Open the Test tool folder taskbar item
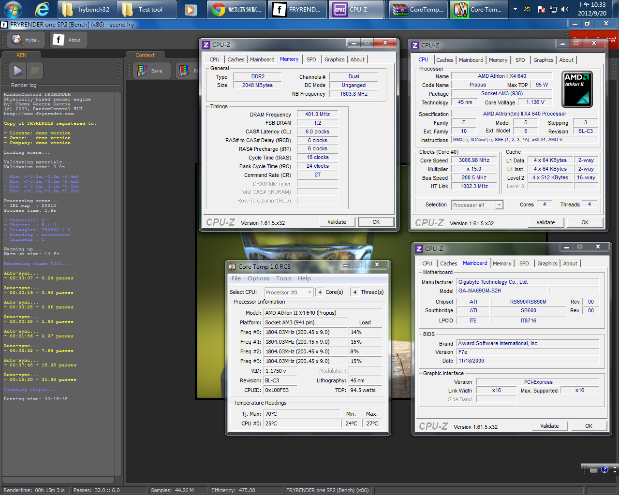The image size is (619, 495). [147, 9]
